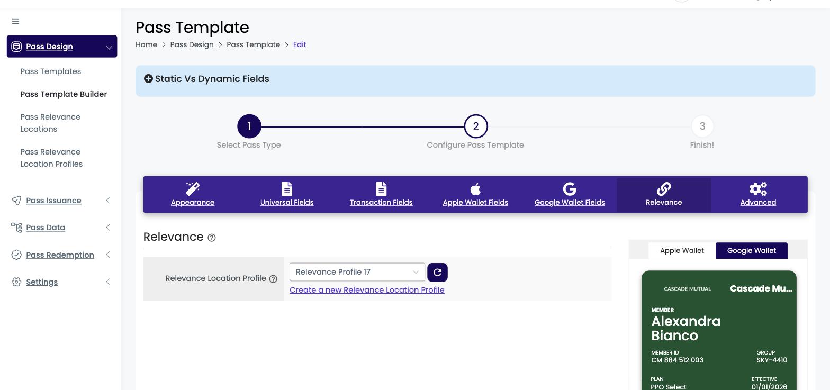Click the Google G logo icon
Viewport: 830px width, 390px height.
tap(570, 189)
